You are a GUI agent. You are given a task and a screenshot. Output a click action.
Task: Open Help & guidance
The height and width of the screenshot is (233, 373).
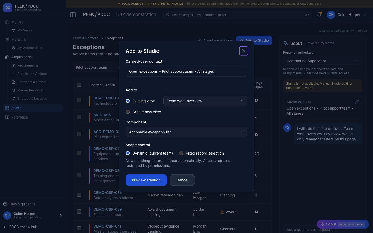pyautogui.click(x=19, y=204)
